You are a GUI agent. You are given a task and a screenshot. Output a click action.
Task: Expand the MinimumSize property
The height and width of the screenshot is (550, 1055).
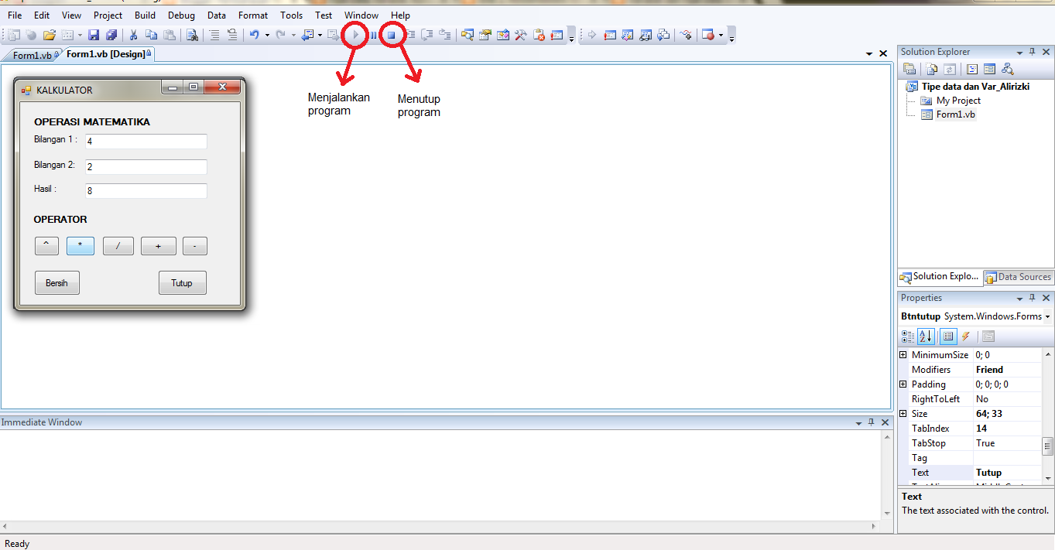[x=903, y=354]
